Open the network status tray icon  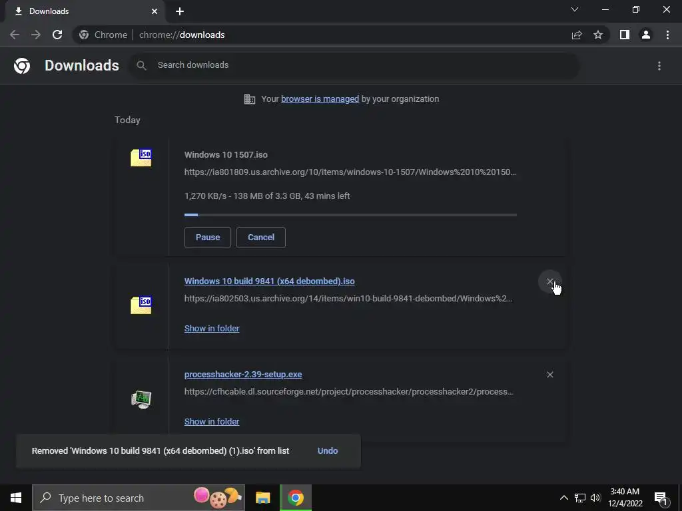(580, 498)
